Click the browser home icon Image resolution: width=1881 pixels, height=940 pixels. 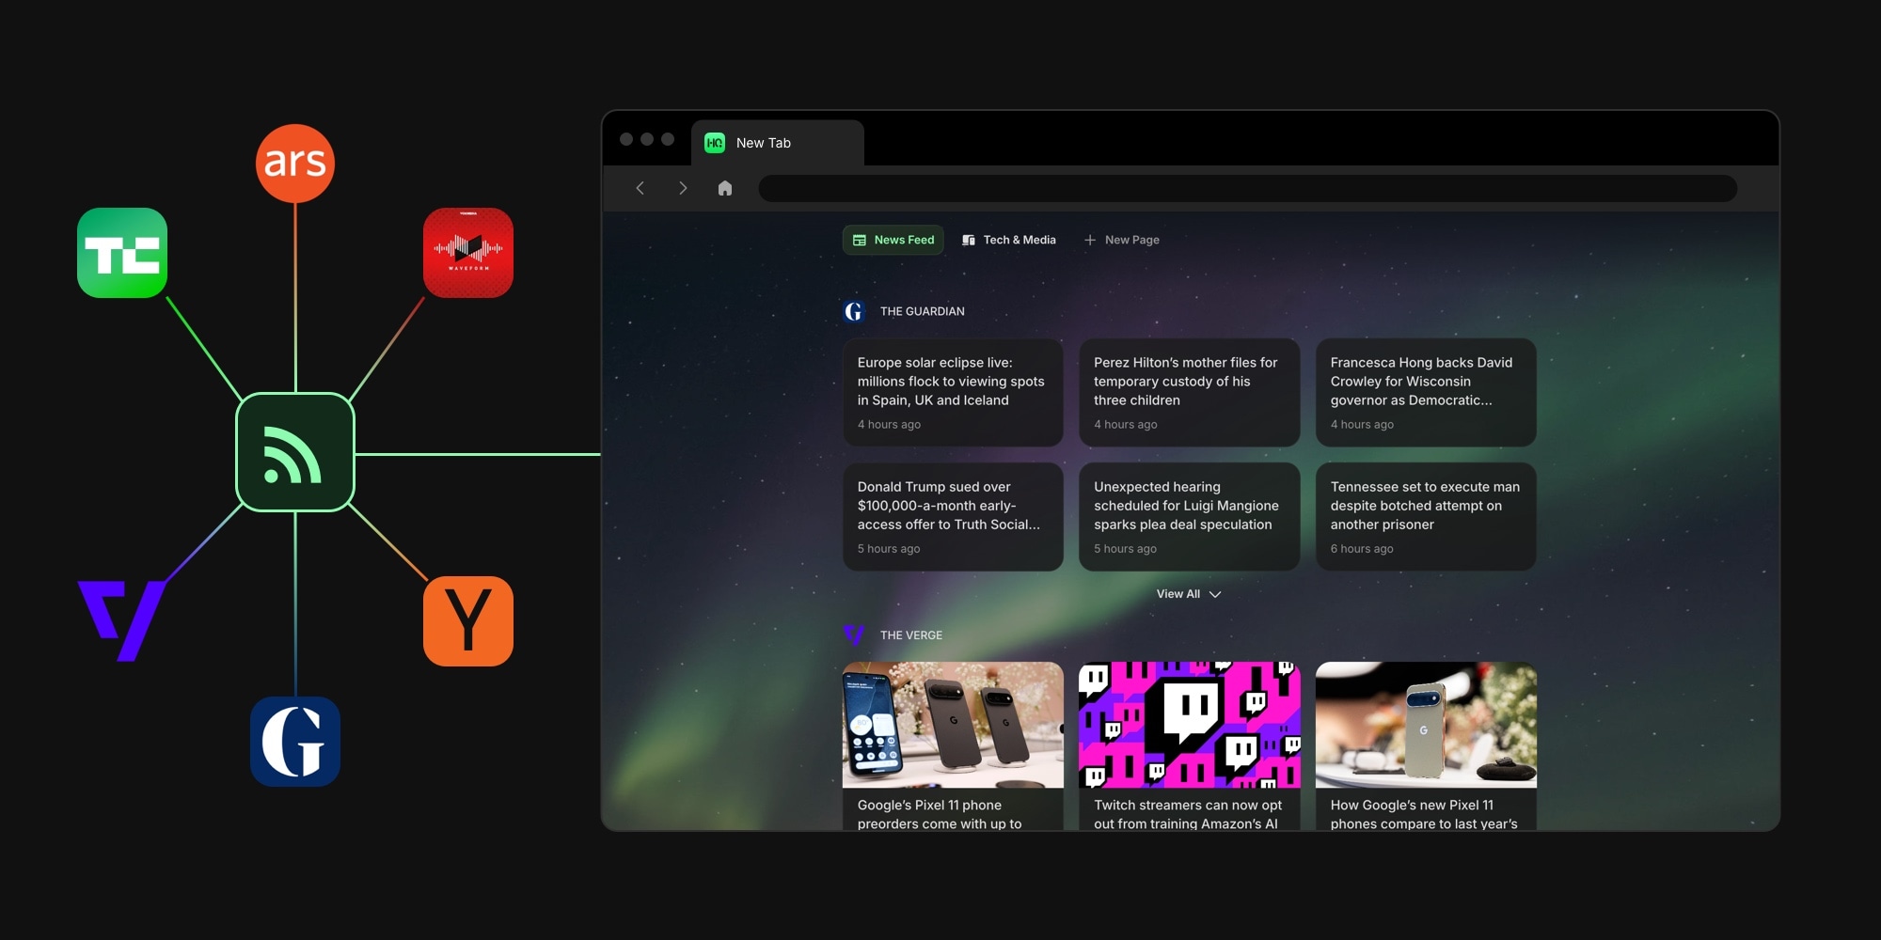[x=725, y=188]
